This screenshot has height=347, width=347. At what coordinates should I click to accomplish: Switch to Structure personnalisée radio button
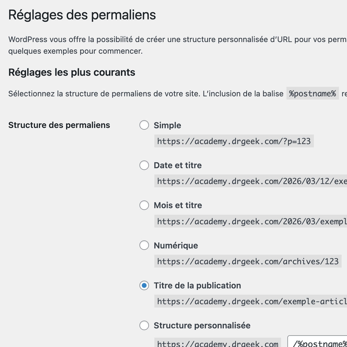pyautogui.click(x=144, y=325)
